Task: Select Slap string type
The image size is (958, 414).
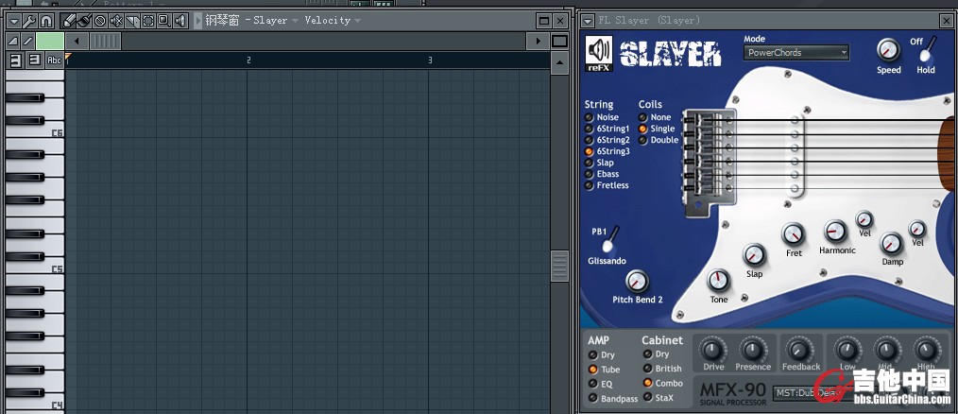Action: [x=589, y=163]
